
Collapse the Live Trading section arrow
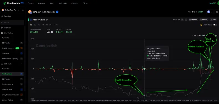(22, 33)
